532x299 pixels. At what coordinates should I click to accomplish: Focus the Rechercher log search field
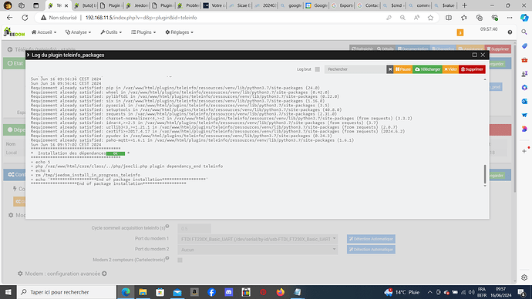point(355,69)
